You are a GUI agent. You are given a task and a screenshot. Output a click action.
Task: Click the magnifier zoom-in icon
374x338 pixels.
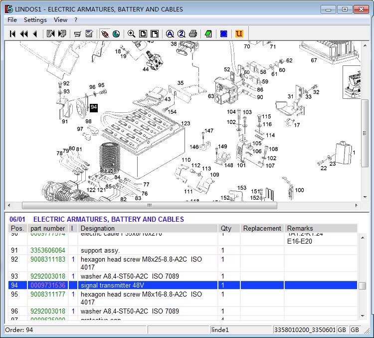pos(131,34)
